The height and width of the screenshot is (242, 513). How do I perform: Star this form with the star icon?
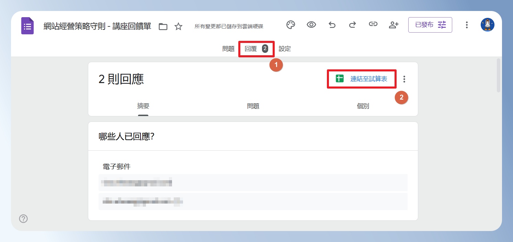click(178, 26)
